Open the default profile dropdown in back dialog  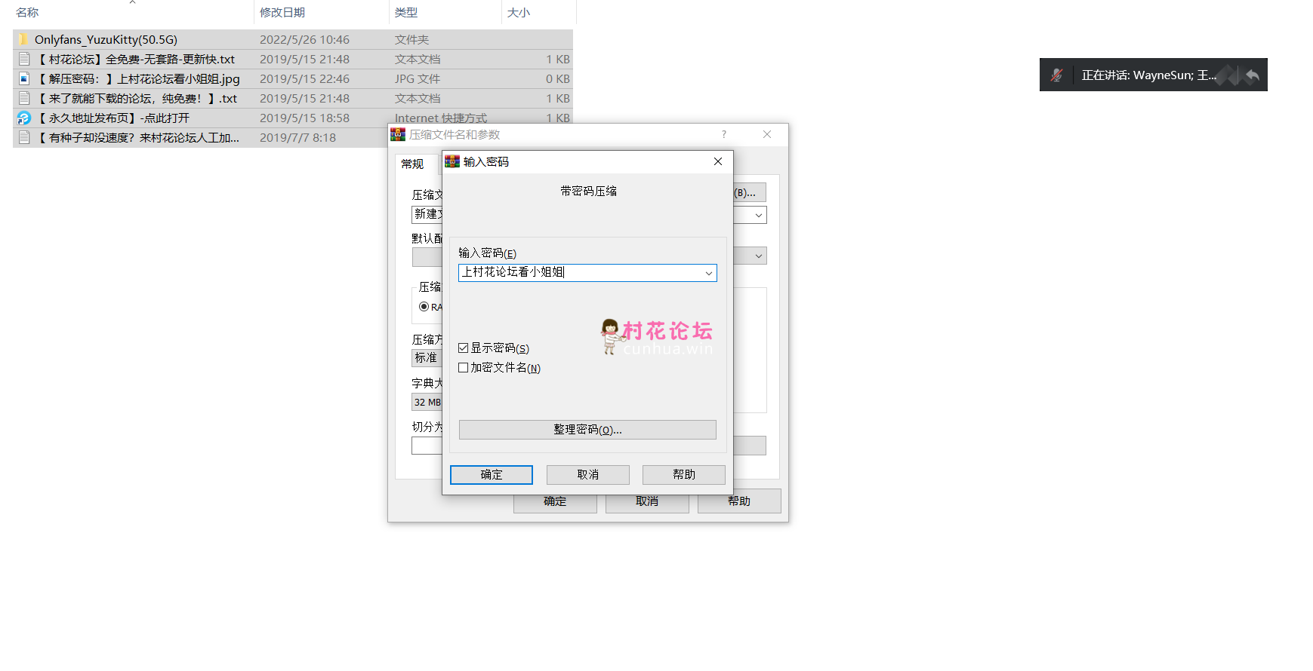click(759, 256)
